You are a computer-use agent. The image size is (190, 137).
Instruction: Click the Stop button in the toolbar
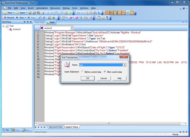point(31,18)
